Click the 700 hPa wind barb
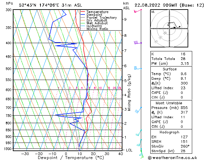The image size is (207, 160). point(138,110)
